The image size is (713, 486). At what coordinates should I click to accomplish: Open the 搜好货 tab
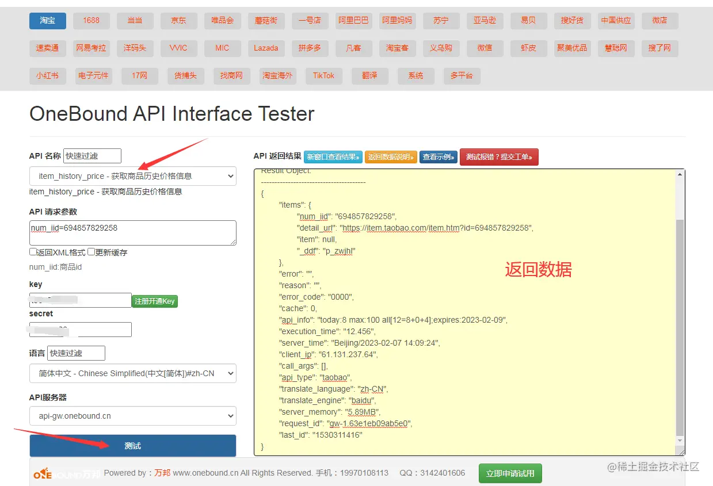(x=572, y=21)
